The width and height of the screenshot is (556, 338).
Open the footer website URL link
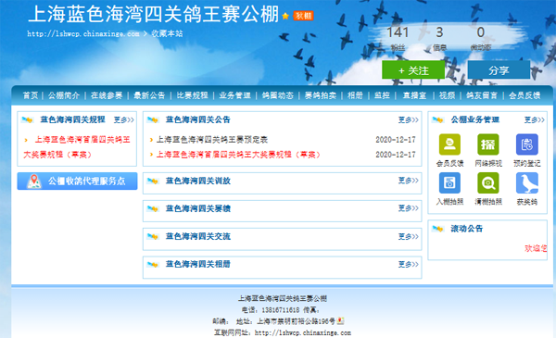pos(303,332)
